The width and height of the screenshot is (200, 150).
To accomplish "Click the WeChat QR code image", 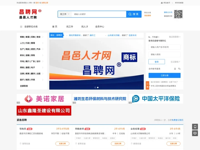I will tap(178, 14).
